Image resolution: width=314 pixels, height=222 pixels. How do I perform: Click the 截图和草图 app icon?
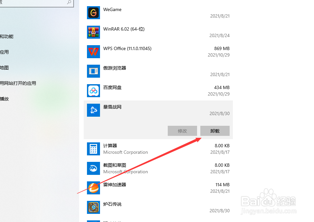coord(93,168)
